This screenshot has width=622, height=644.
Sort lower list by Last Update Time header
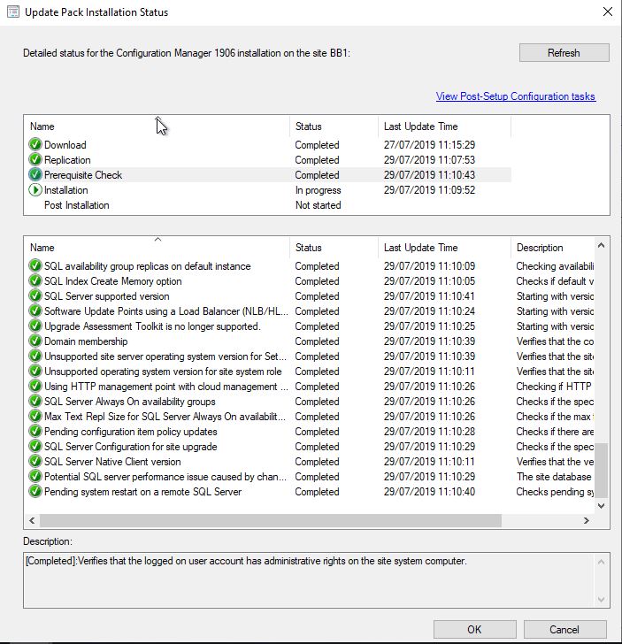pos(444,248)
